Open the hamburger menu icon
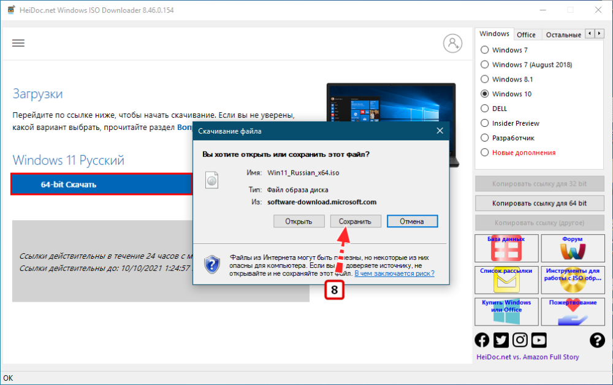 tap(18, 43)
